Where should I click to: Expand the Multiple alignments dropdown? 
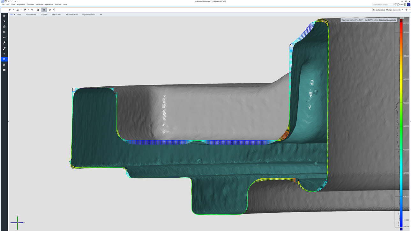(x=403, y=10)
